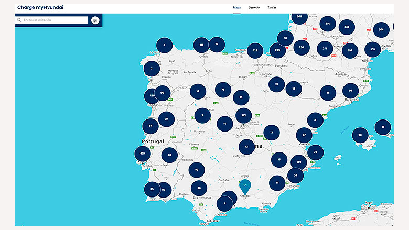
Task: Expand the 14-charger cluster west of Madrid
Action: coord(225,124)
